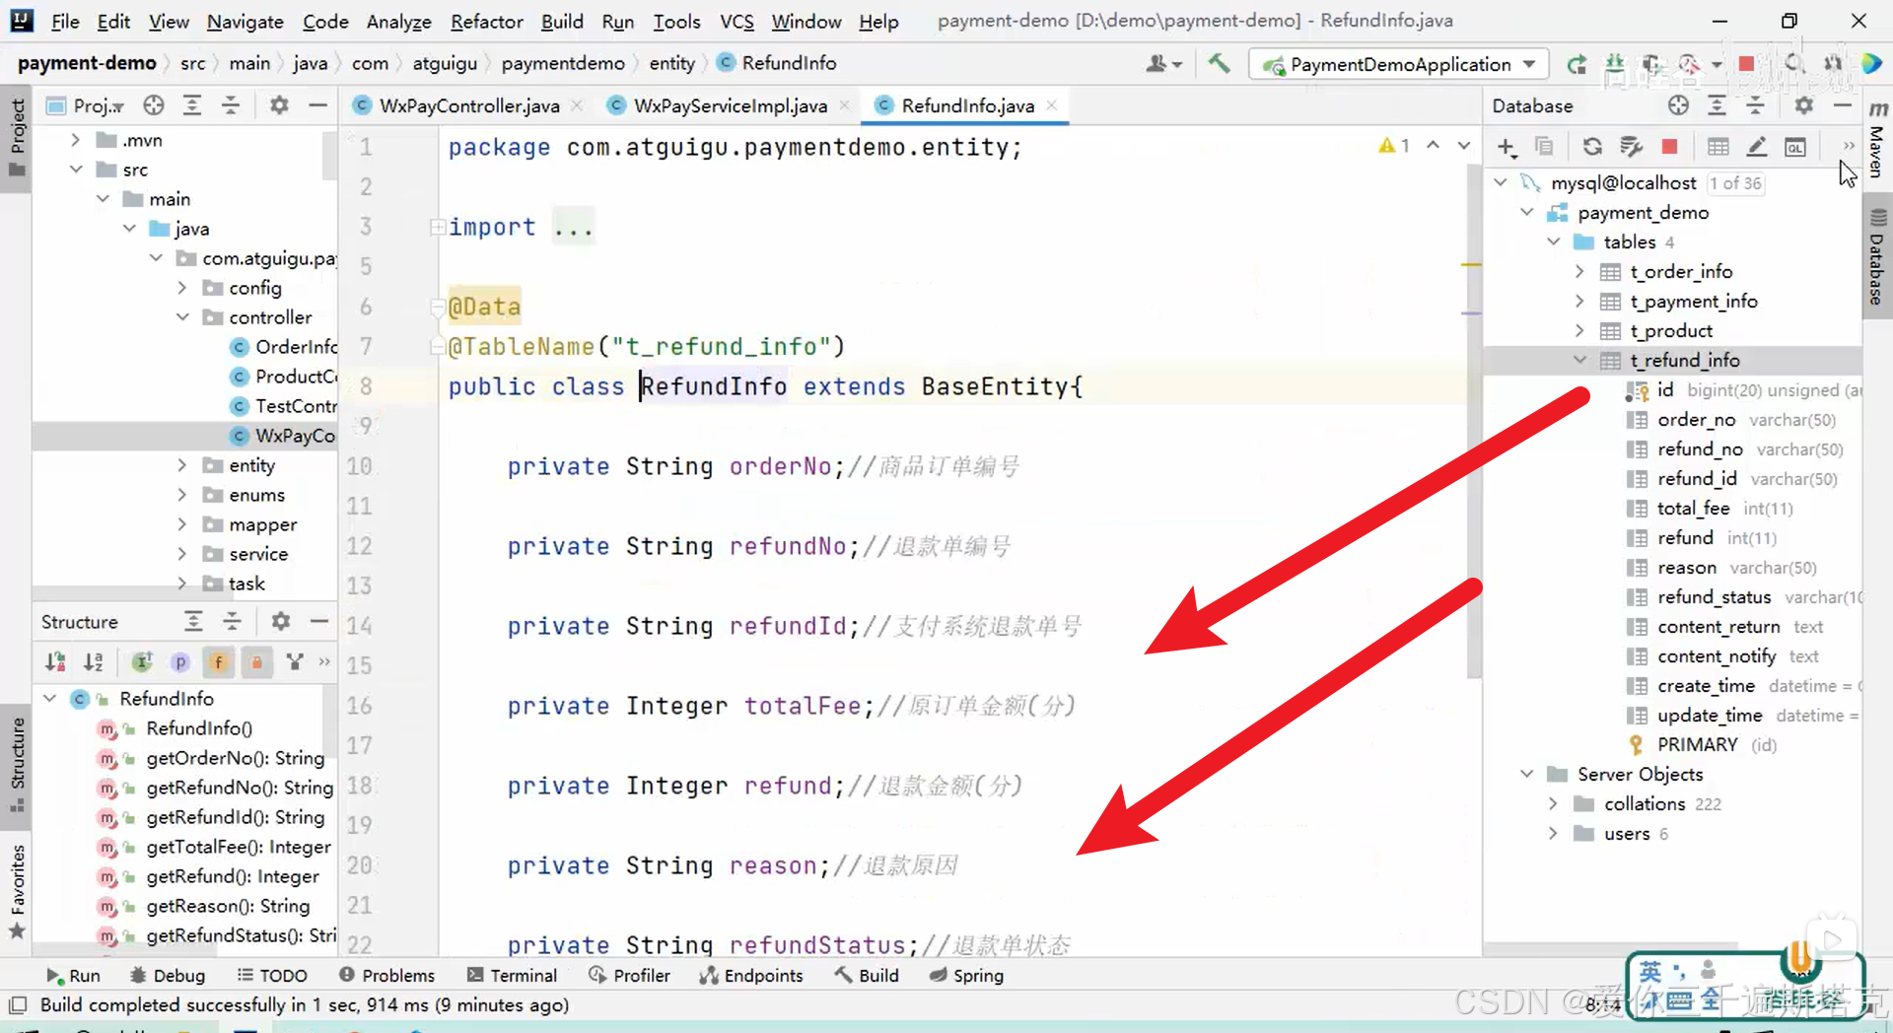Expand the entity package in Project tree
This screenshot has height=1033, width=1893.
coord(182,465)
